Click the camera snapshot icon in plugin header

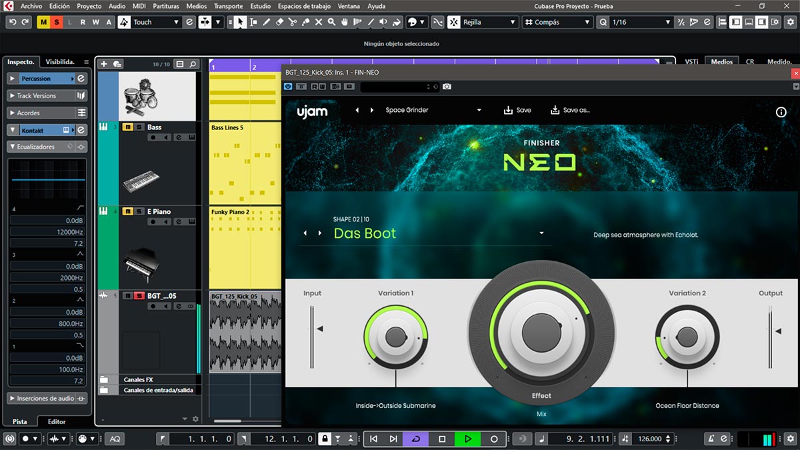tap(447, 87)
